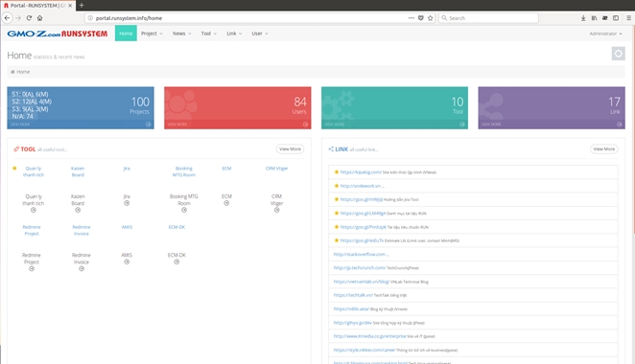Open the jp.techcrunch.com link

coord(359,268)
